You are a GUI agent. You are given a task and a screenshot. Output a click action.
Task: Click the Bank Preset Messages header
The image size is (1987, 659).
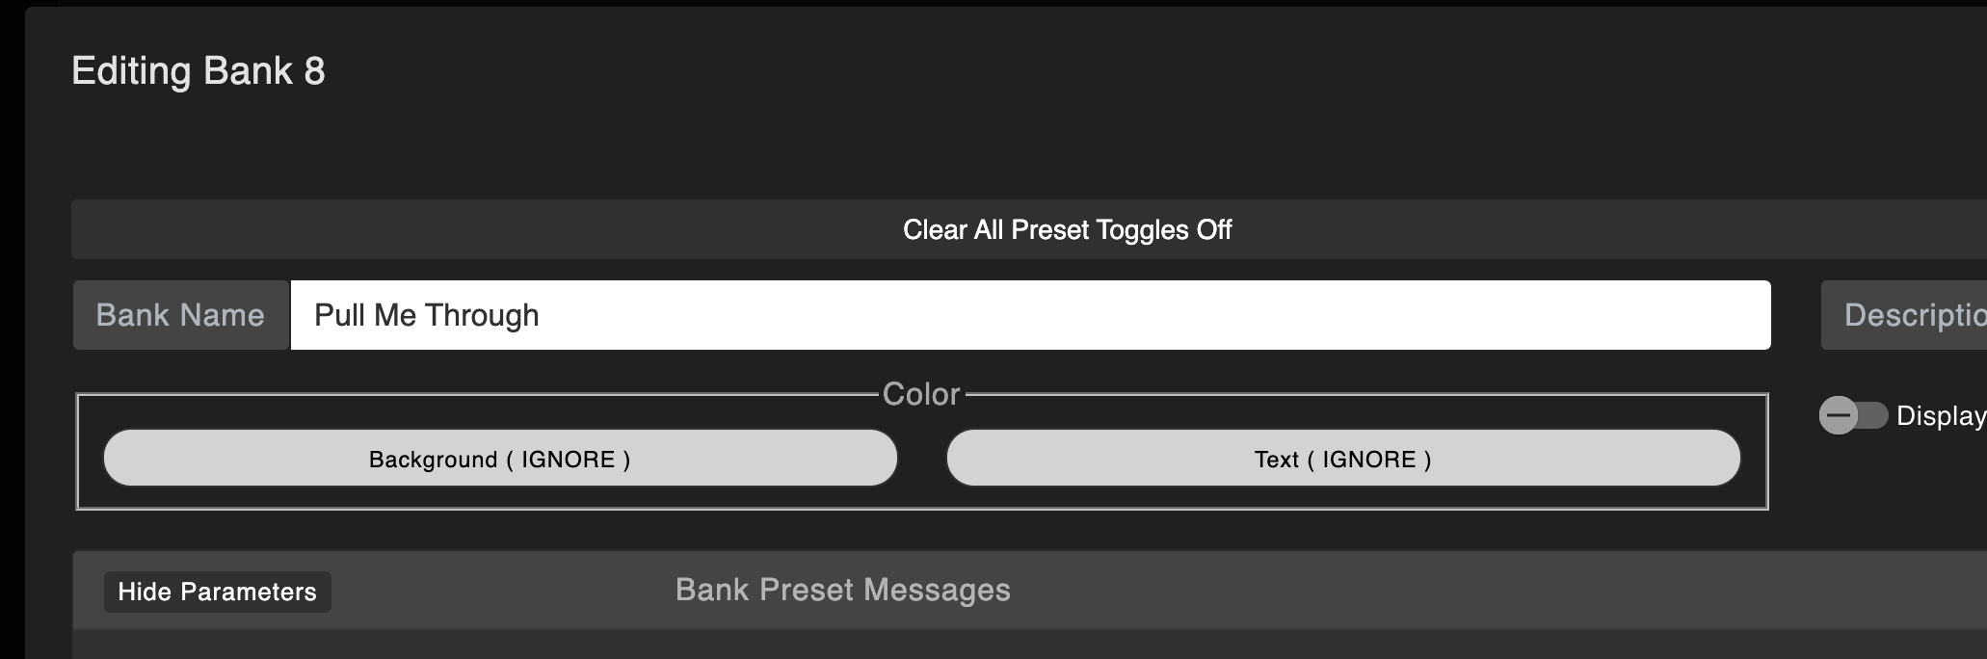click(x=842, y=590)
